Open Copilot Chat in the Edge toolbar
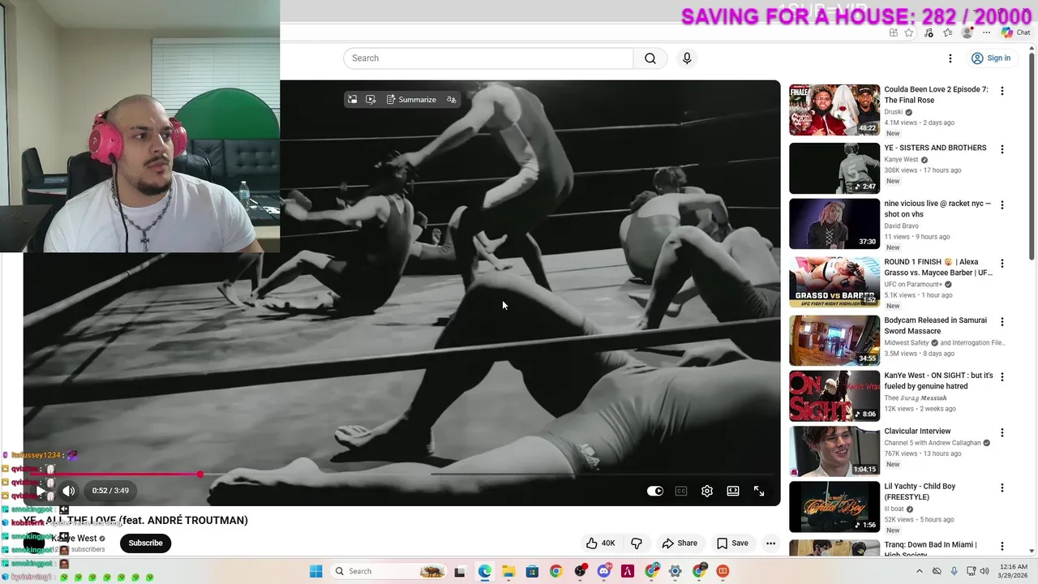Image resolution: width=1038 pixels, height=584 pixels. (1016, 32)
